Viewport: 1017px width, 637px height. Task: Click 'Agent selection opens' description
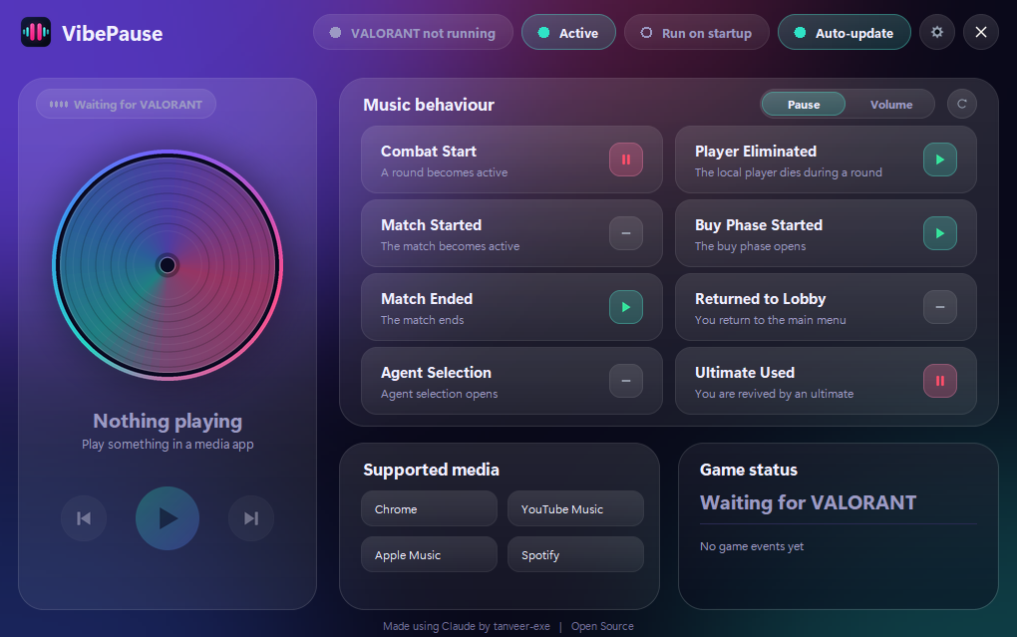click(439, 394)
